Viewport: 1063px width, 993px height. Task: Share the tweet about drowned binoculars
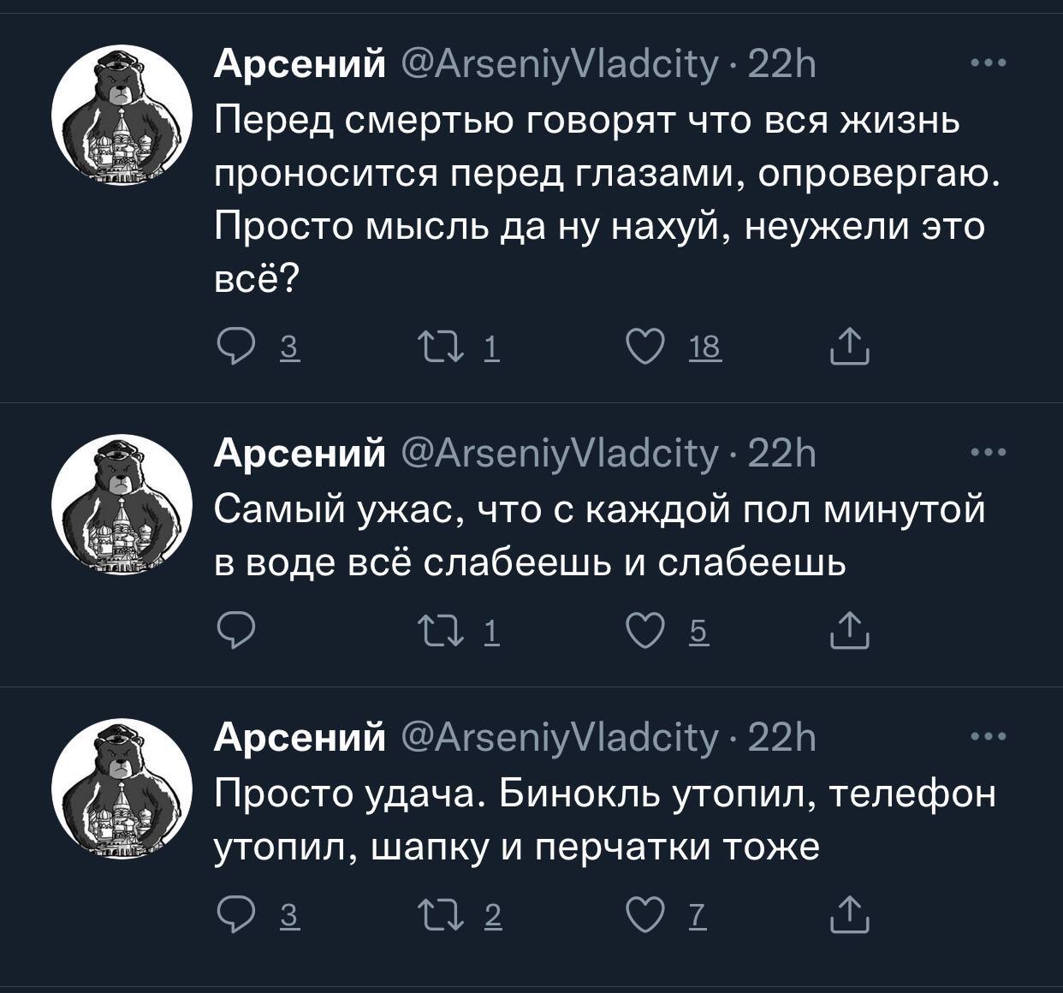tap(850, 916)
